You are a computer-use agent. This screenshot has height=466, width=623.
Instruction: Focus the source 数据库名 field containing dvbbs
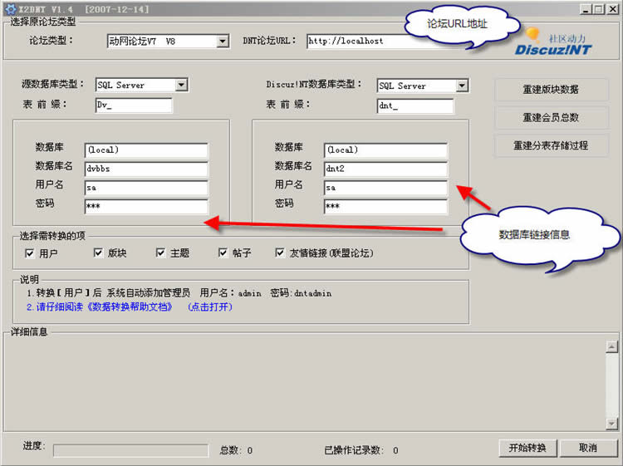[145, 169]
